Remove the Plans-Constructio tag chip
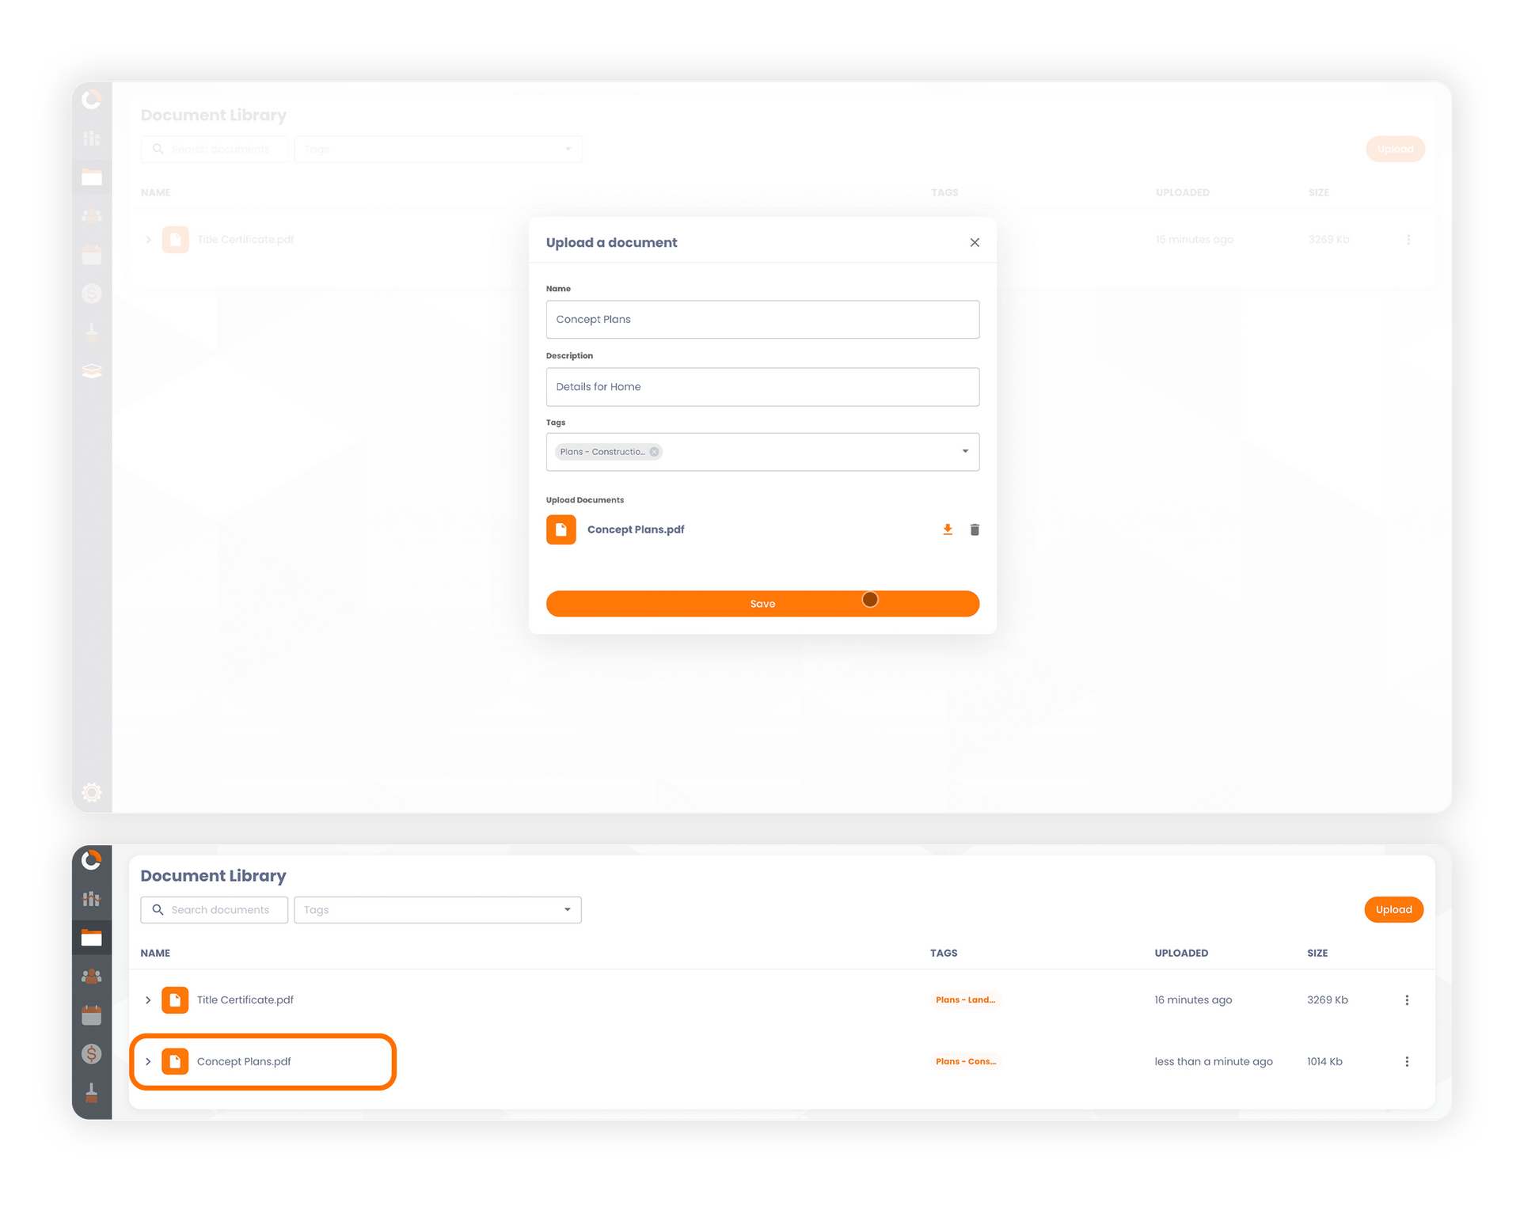The height and width of the screenshot is (1206, 1520). [652, 451]
